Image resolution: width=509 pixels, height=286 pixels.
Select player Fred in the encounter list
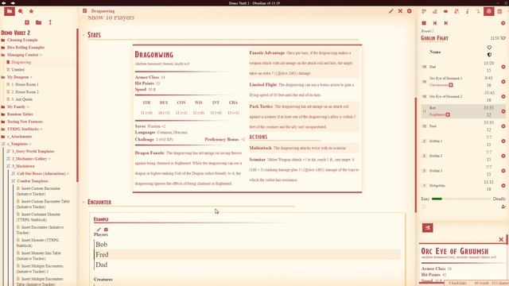coord(247,254)
